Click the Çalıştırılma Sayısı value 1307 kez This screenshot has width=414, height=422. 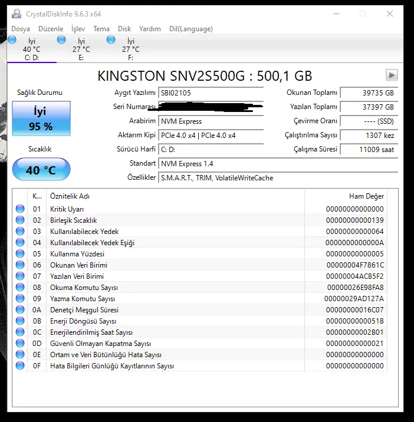(x=369, y=136)
